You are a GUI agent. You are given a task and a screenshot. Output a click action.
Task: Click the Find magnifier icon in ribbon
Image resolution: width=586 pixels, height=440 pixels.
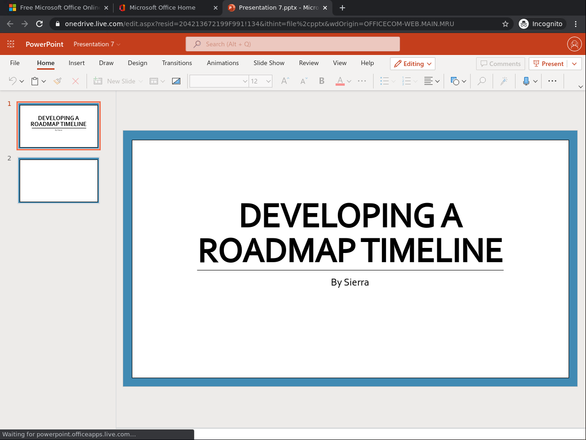482,81
